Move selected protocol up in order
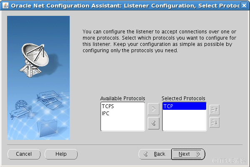The image size is (250, 167). [x=215, y=110]
